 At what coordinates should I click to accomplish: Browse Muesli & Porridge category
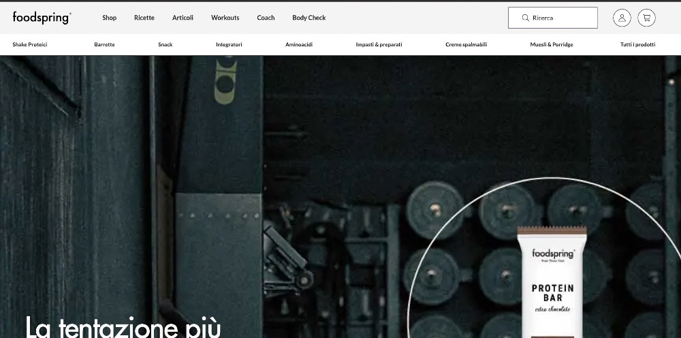(x=551, y=44)
